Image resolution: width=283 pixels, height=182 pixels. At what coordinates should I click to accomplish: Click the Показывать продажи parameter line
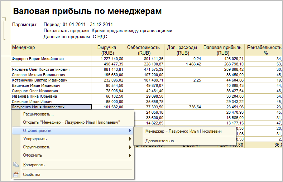108,31
